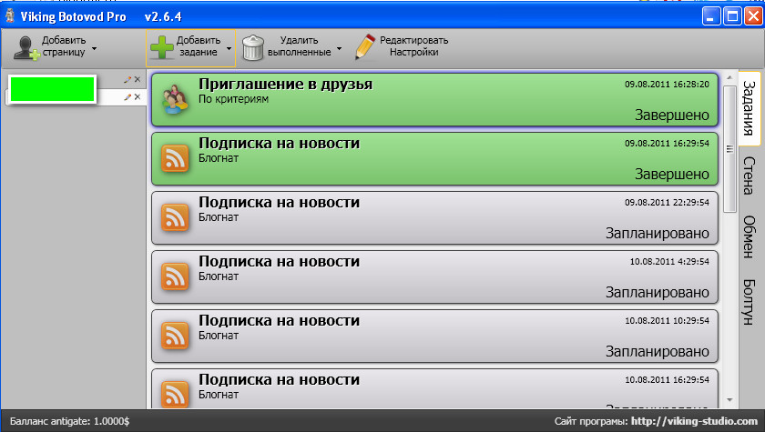Click Запланировано on the 4:29:54 task
Viewport: 765px width, 432px height.
(x=658, y=292)
